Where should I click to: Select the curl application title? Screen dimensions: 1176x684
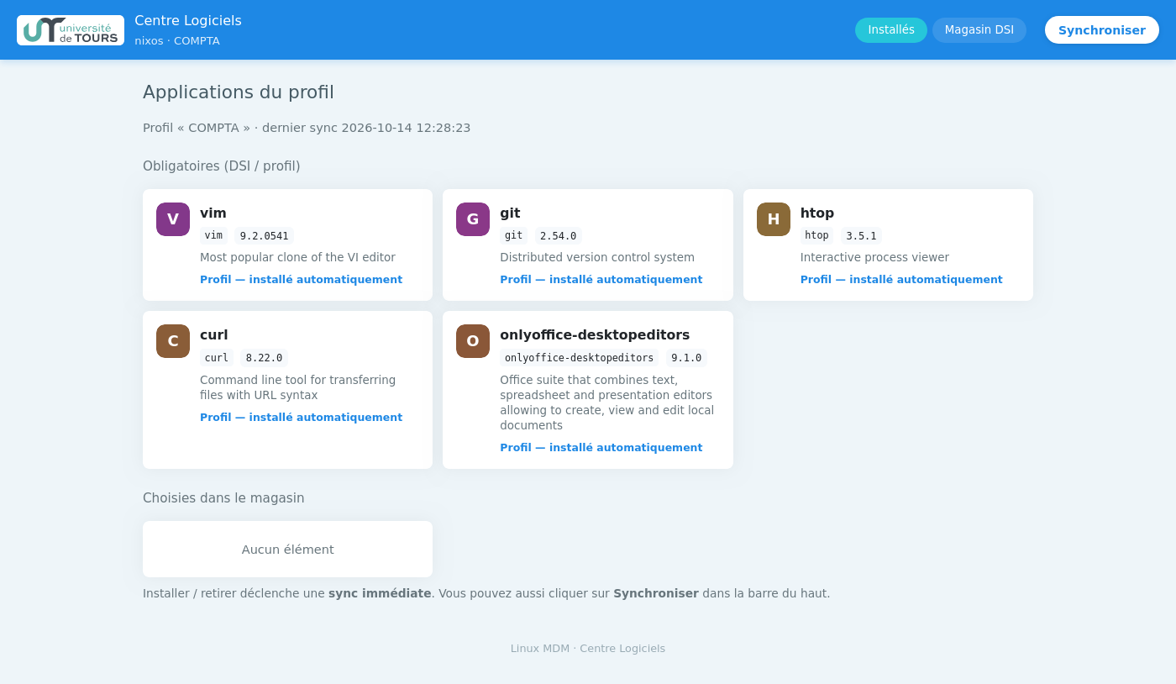pos(214,335)
